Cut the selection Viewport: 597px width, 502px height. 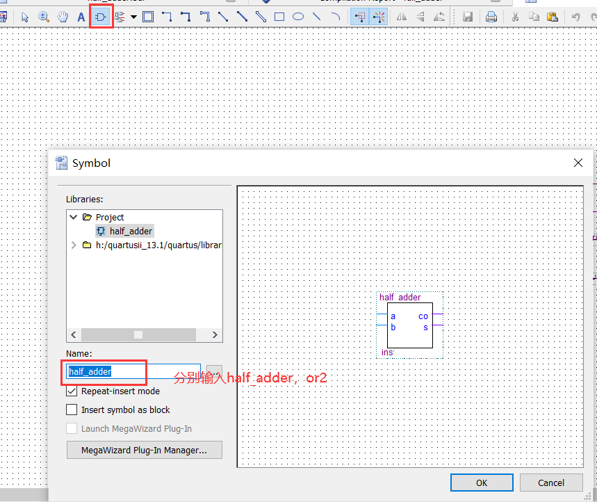(515, 17)
